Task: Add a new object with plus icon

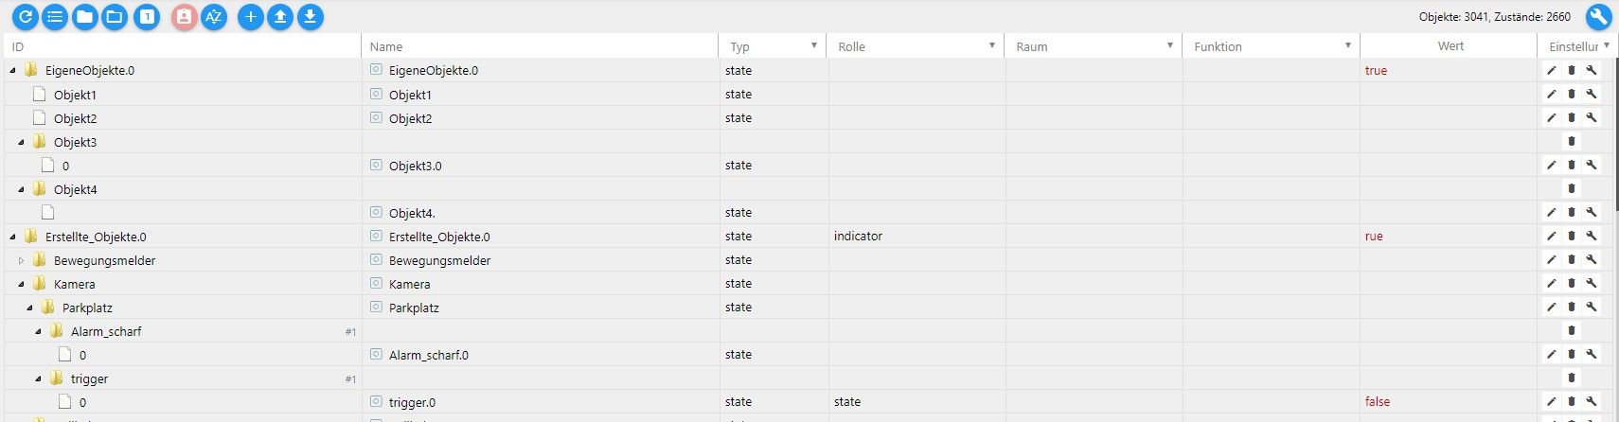Action: pos(251,16)
